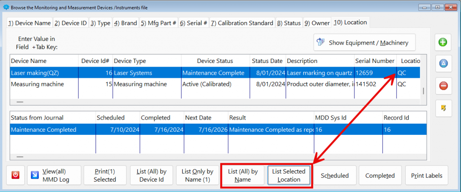Select the 9) Owner tab

317,23
